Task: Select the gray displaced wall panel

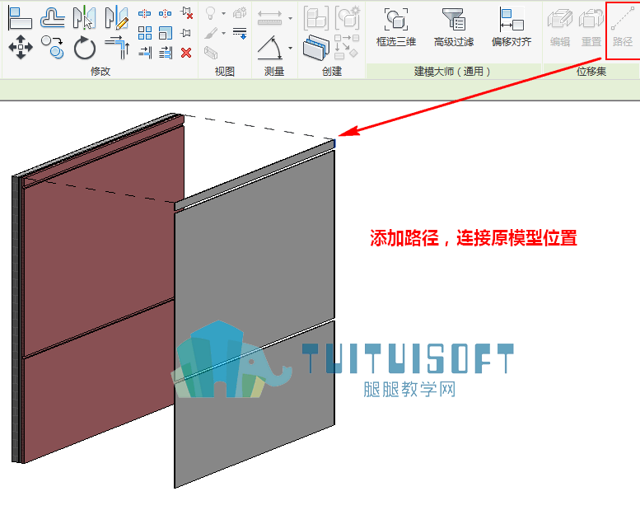Action: click(255, 315)
